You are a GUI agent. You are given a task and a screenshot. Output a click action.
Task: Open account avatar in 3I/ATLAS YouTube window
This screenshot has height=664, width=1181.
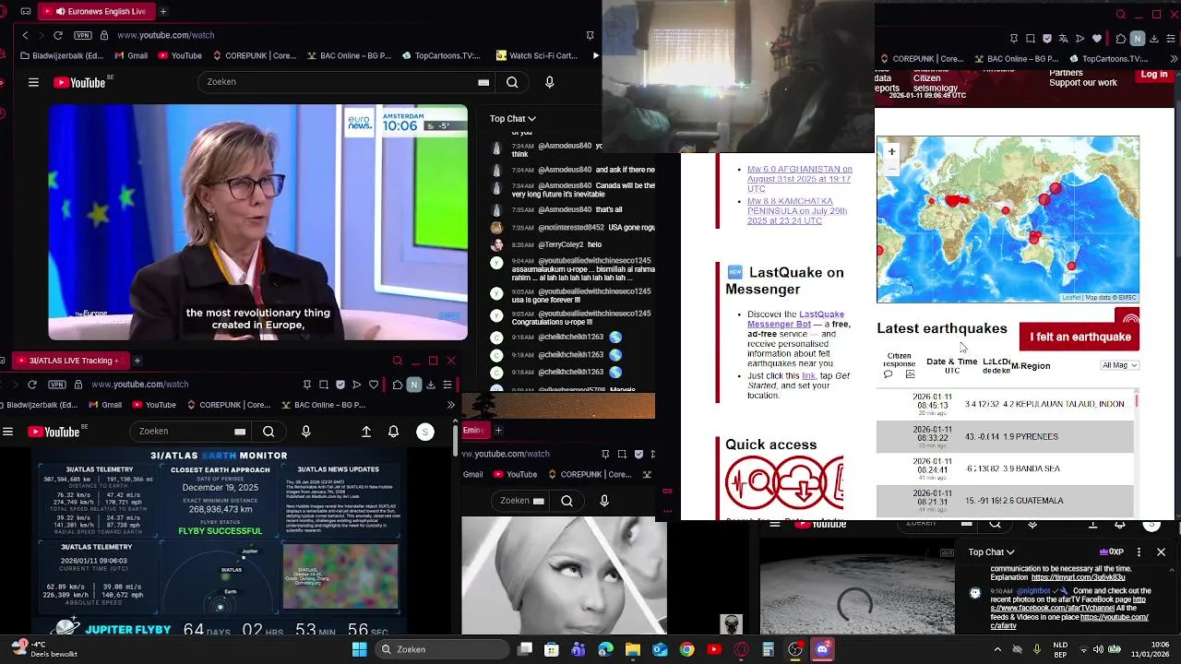coord(425,432)
